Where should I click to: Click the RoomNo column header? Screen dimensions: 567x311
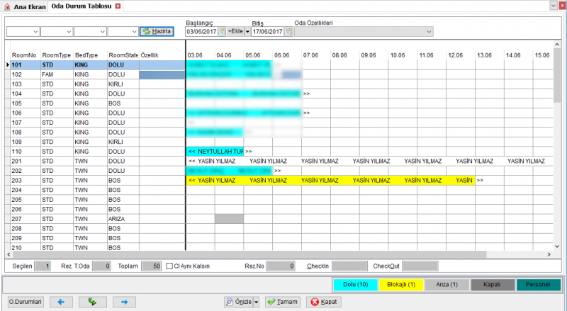click(24, 55)
